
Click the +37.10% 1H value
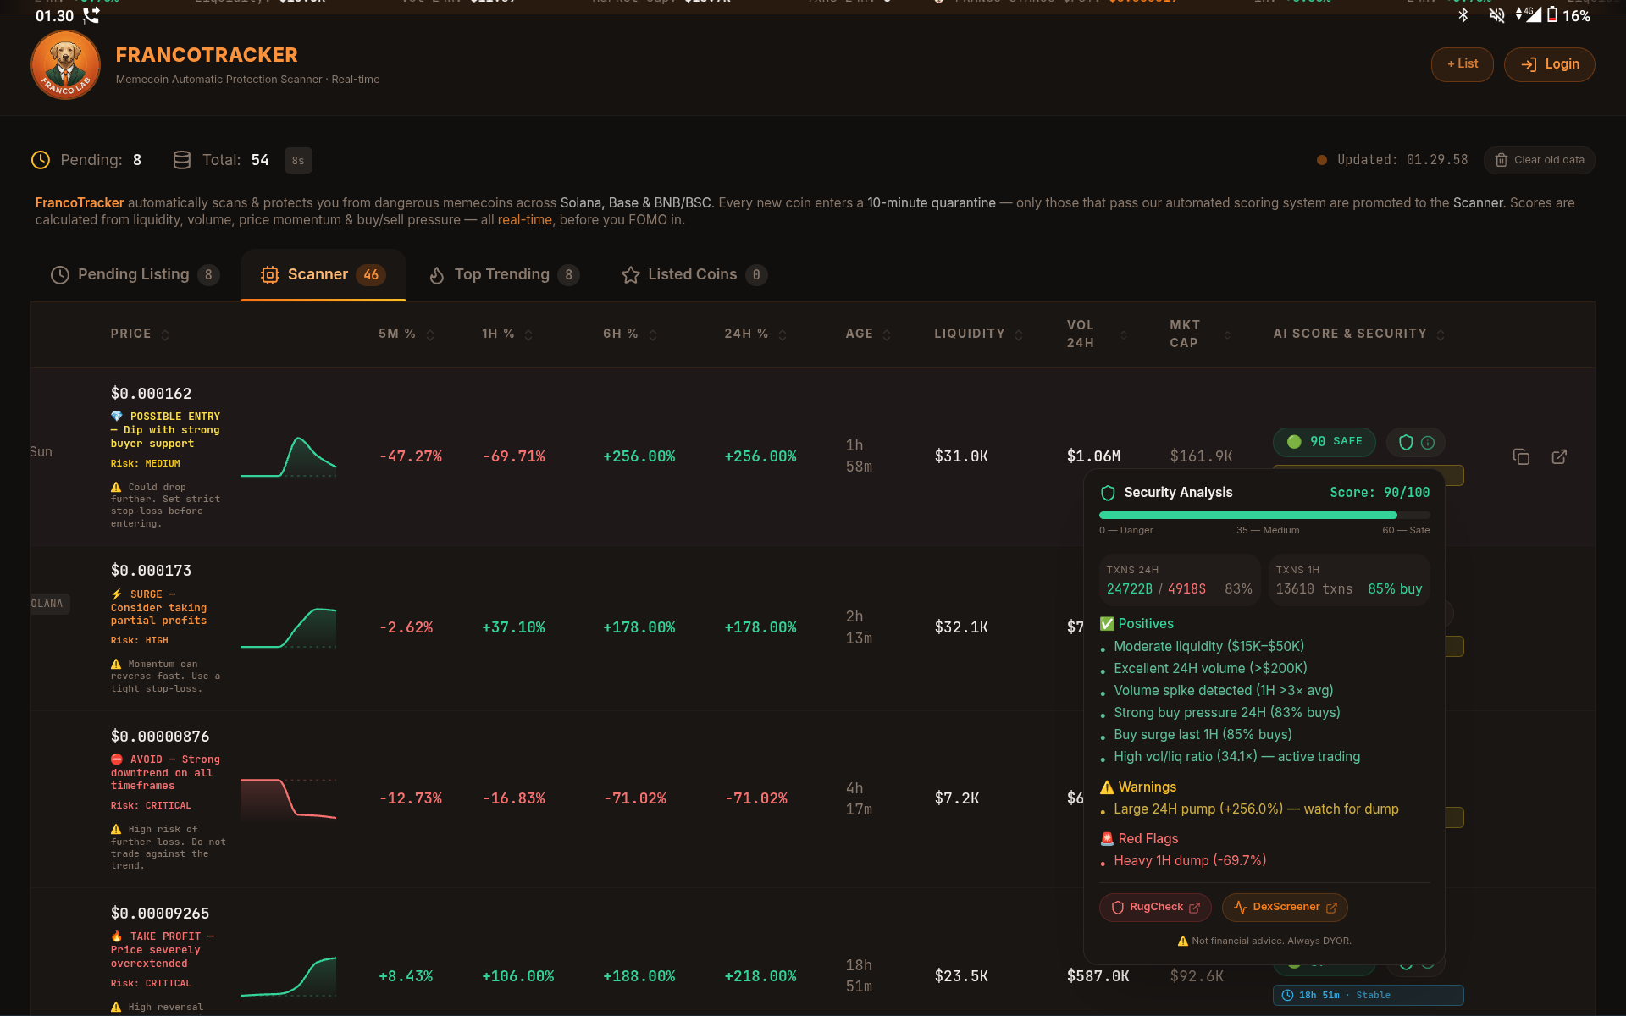coord(513,628)
